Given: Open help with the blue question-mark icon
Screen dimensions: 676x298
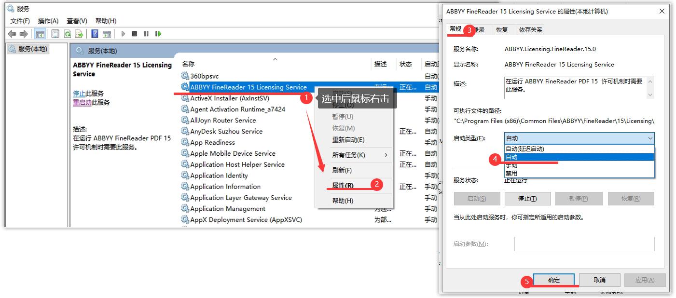Looking at the screenshot, I should pos(95,34).
